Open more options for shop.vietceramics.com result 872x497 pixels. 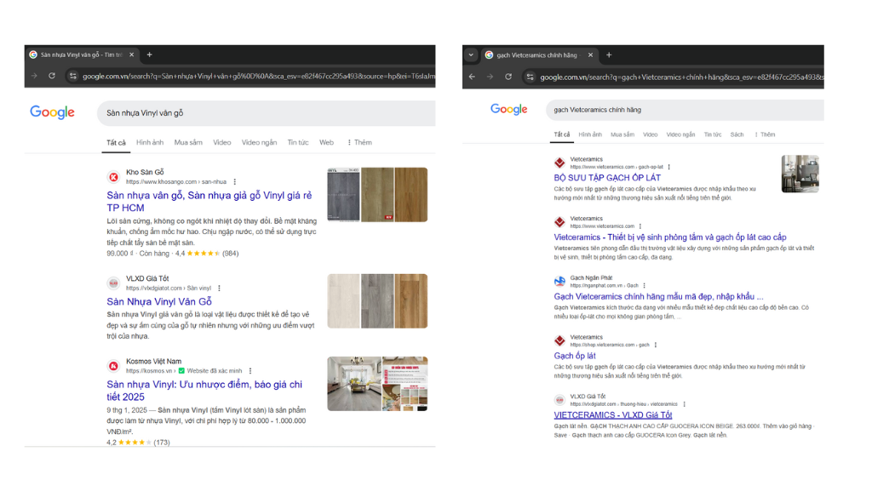coord(656,345)
